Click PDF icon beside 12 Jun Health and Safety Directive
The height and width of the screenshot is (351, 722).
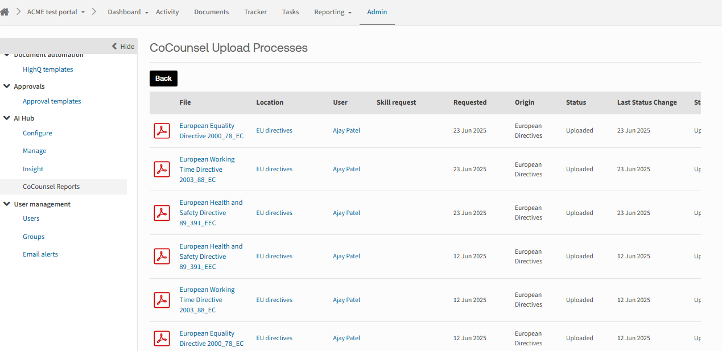(x=162, y=256)
